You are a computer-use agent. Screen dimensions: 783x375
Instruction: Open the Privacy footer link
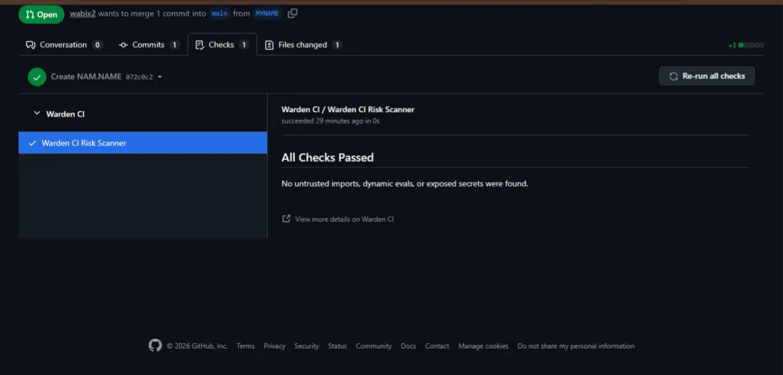point(274,346)
